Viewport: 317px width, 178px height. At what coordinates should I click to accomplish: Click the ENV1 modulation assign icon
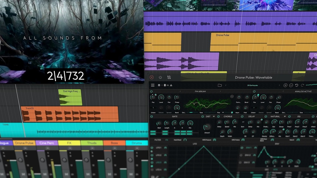[x=255, y=148]
